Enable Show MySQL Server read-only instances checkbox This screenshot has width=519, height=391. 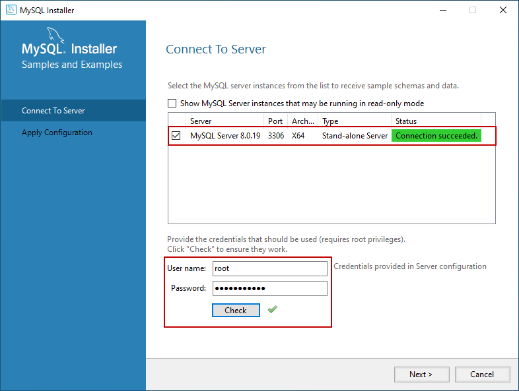click(x=172, y=104)
